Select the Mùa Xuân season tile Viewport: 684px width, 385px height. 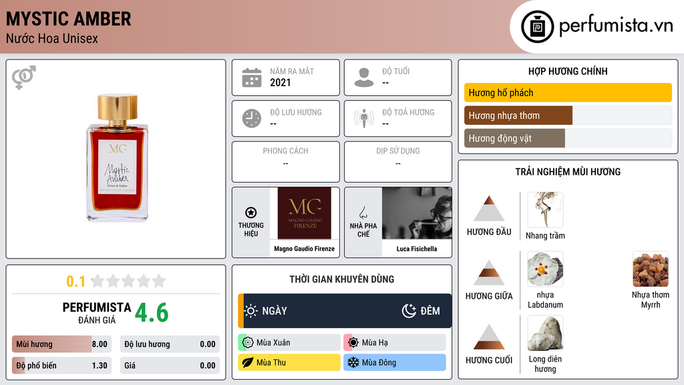click(289, 343)
